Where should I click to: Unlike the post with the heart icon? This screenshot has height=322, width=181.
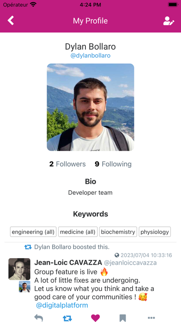tap(95, 318)
